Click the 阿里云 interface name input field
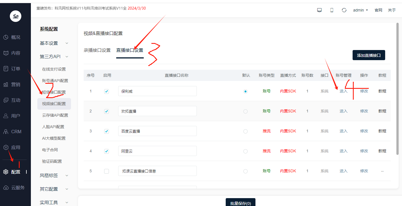 157,151
